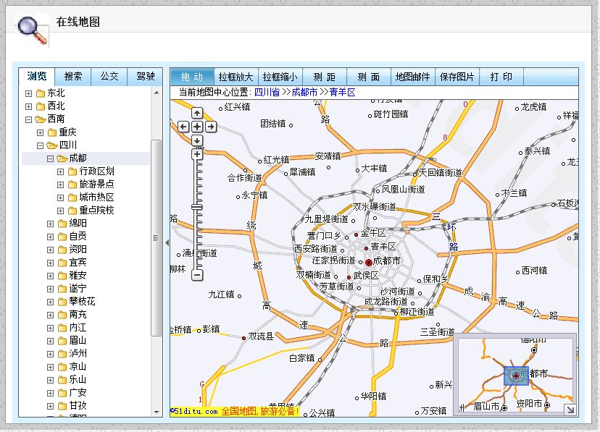
Task: Click the 城市热区 folder icon
Action: (x=72, y=198)
